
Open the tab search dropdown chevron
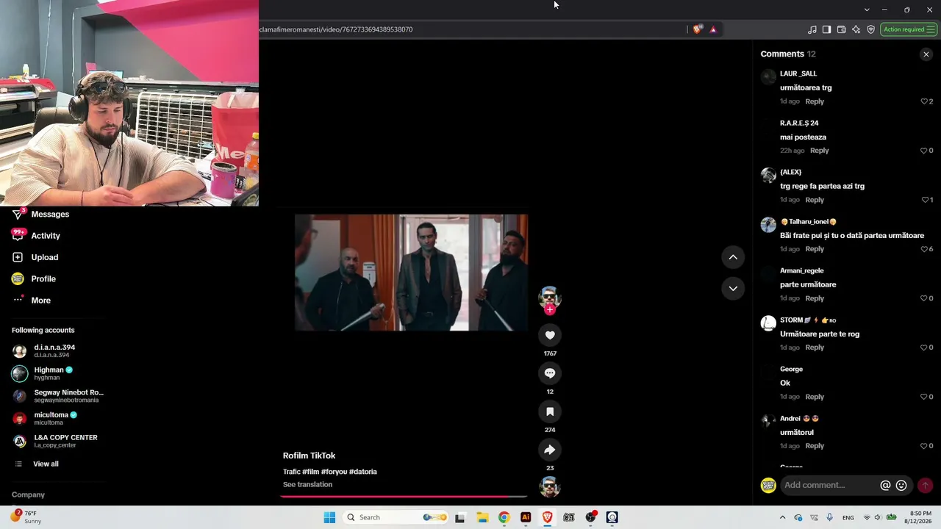coord(867,10)
